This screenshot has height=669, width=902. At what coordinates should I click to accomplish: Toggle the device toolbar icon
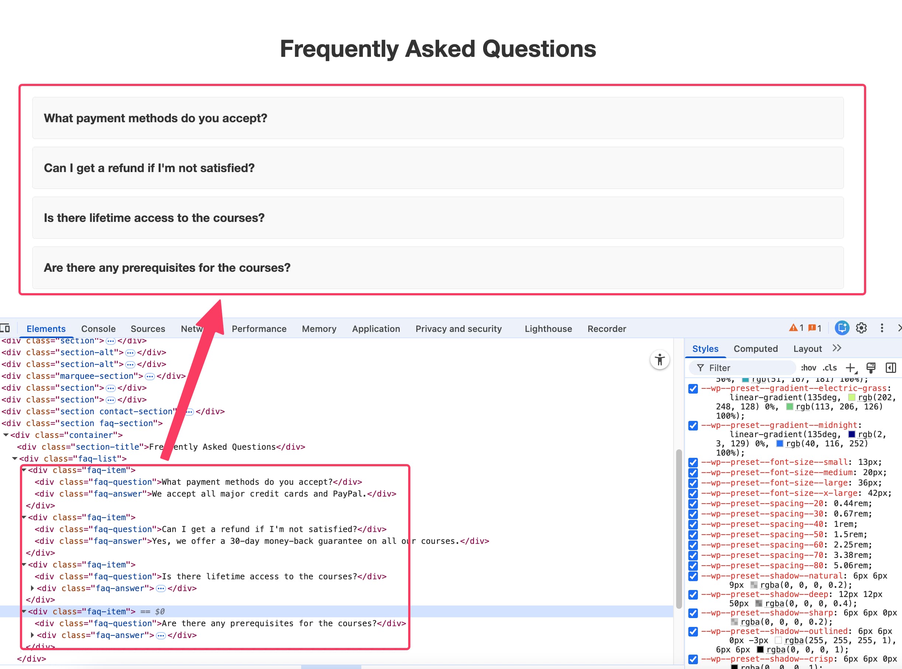pyautogui.click(x=6, y=328)
